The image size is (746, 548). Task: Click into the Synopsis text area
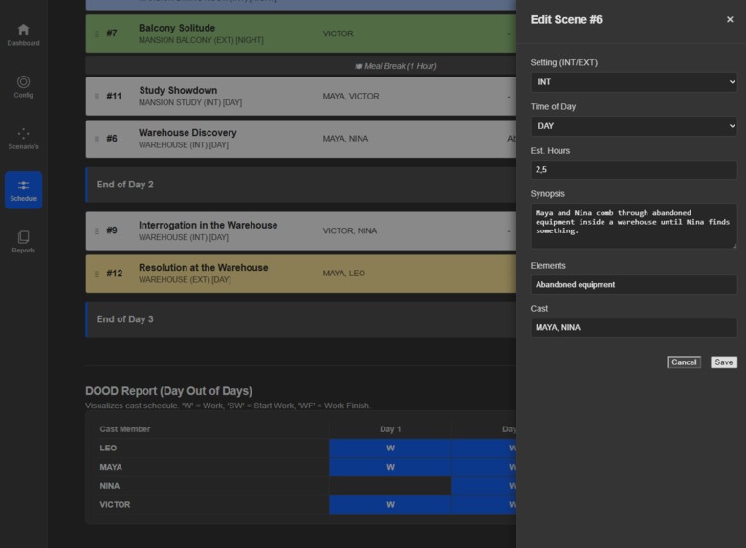(634, 226)
